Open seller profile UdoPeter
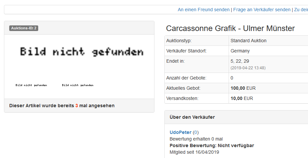This screenshot has width=308, height=158. click(180, 132)
